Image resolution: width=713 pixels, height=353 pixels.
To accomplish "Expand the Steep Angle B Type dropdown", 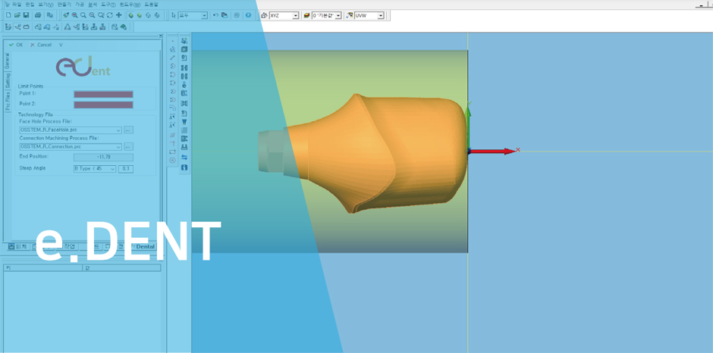I will pyautogui.click(x=113, y=169).
